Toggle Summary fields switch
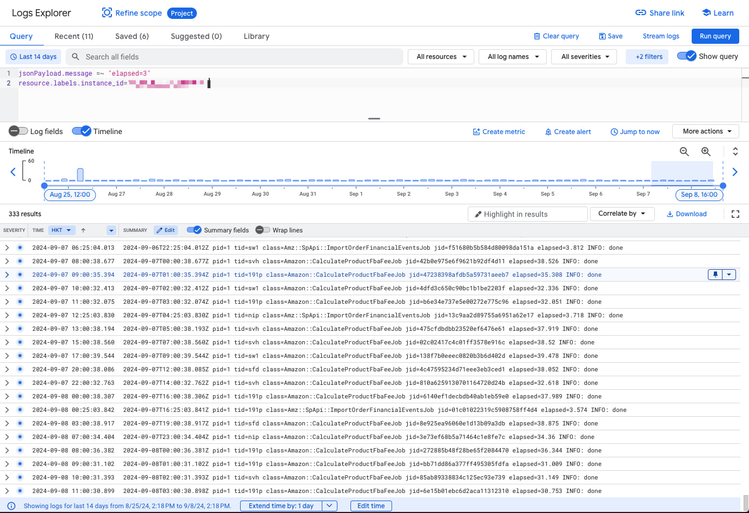 point(194,230)
